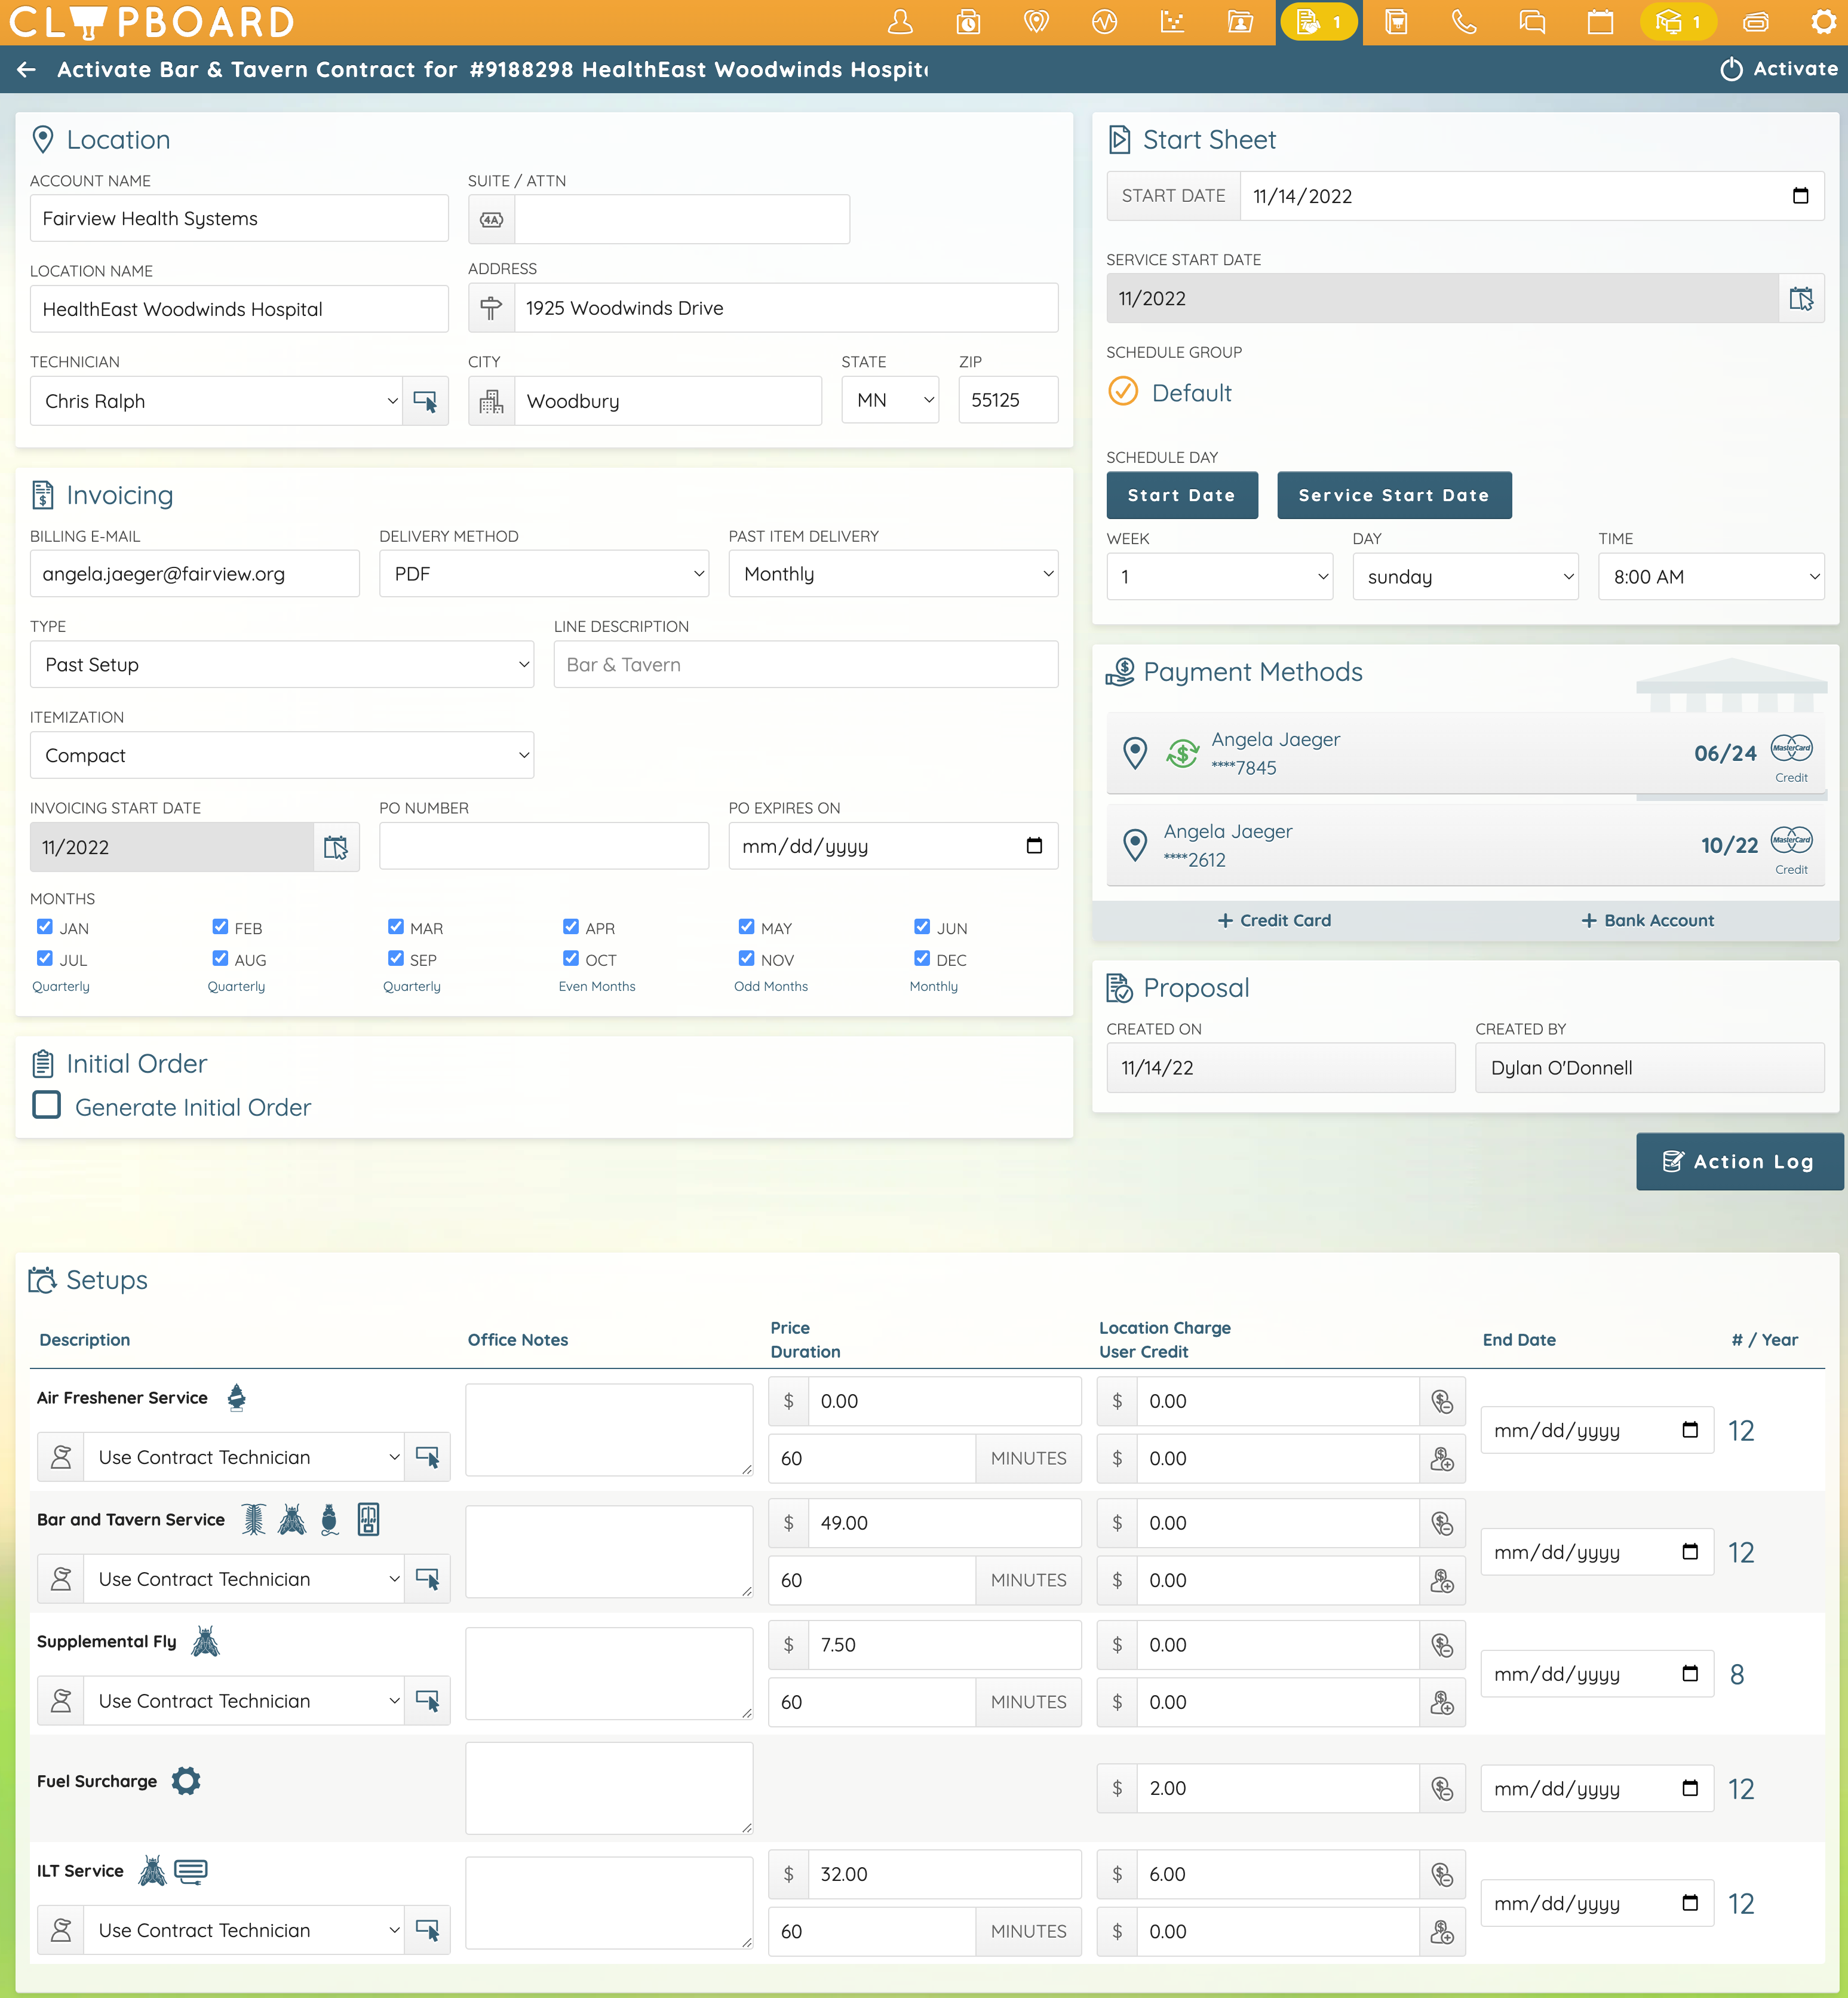Open the timeclock icon in top bar
The width and height of the screenshot is (1848, 1998).
point(968,22)
